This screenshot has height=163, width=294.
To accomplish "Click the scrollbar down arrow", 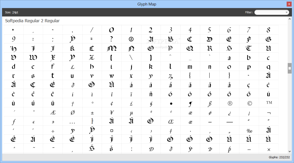I will pyautogui.click(x=290, y=151).
